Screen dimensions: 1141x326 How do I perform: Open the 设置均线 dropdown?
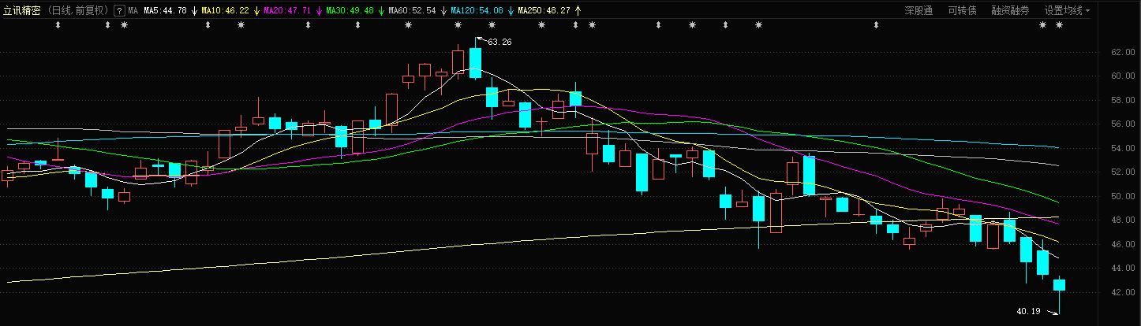coord(1067,11)
